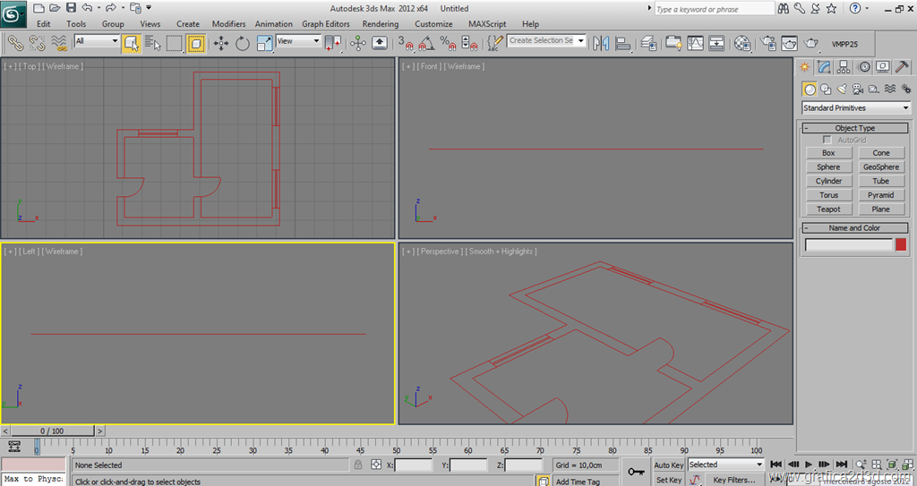Enable the AutoGrid checkbox
The height and width of the screenshot is (486, 917).
click(827, 141)
